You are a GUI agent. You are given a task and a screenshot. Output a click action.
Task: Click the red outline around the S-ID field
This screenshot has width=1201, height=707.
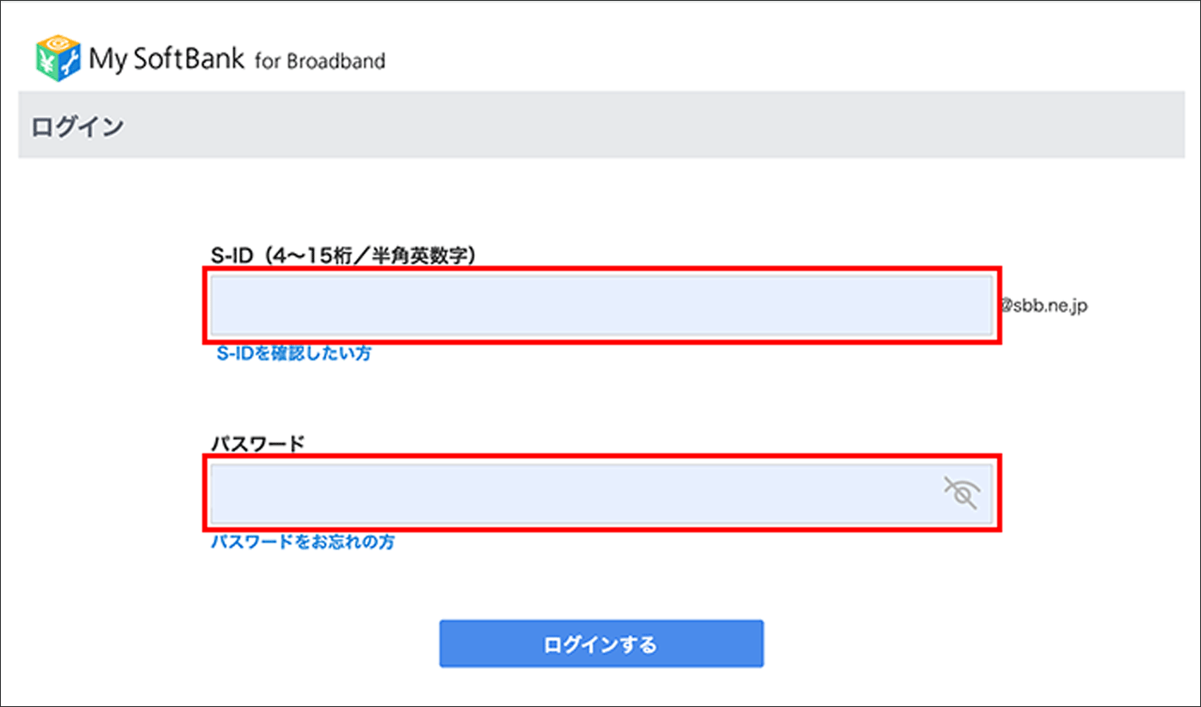pyautogui.click(x=602, y=269)
